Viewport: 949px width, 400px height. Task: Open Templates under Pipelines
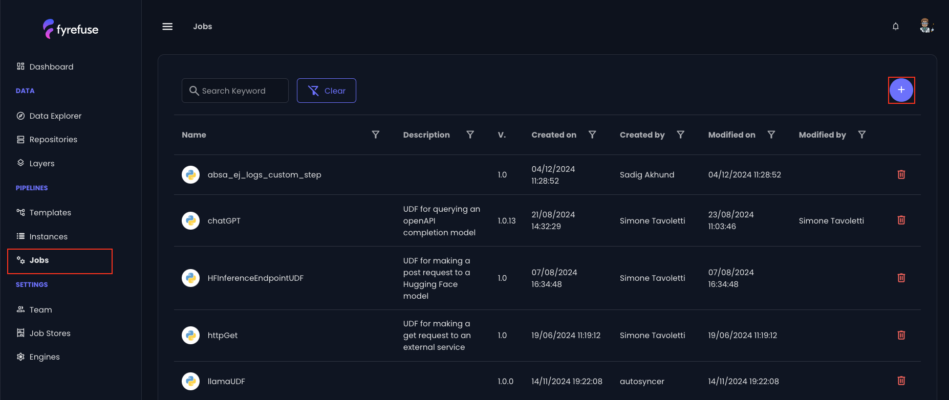50,212
